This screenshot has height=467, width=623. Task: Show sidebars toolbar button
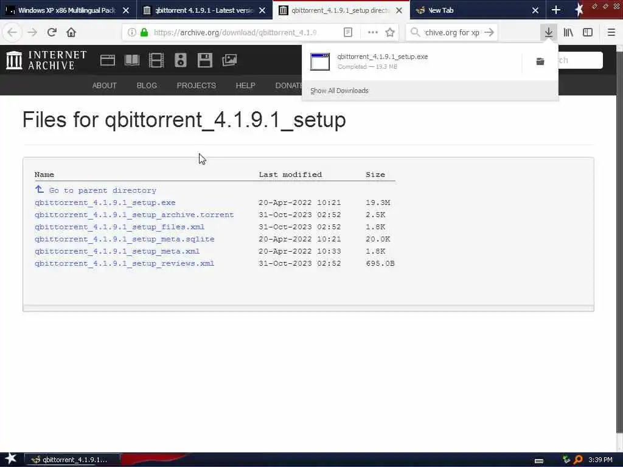pyautogui.click(x=588, y=32)
